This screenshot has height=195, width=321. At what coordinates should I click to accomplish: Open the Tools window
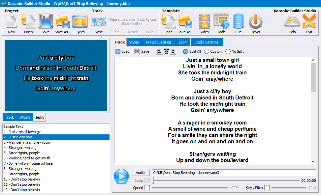point(221,24)
